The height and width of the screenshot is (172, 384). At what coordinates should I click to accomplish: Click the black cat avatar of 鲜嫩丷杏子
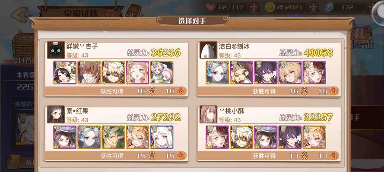56,50
